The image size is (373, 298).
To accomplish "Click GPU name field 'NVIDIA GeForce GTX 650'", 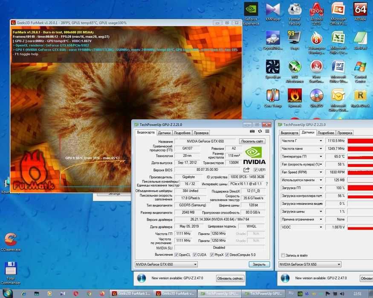I will point(205,141).
